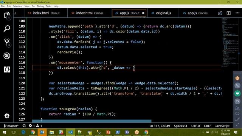Open the Source Control view
The width and height of the screenshot is (242, 136).
tap(7, 42)
